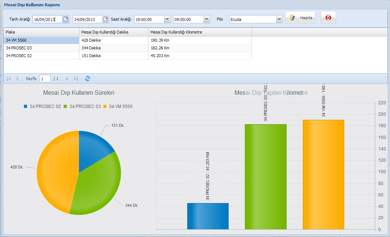Click the end time field 09:00:00
The image size is (390, 237).
(188, 20)
